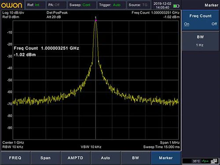This screenshot has height=165, width=220.
Task: Open the FREQ menu
Action: tap(15, 158)
